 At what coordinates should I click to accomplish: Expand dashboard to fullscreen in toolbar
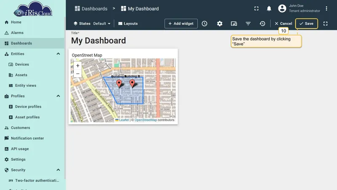(325, 24)
